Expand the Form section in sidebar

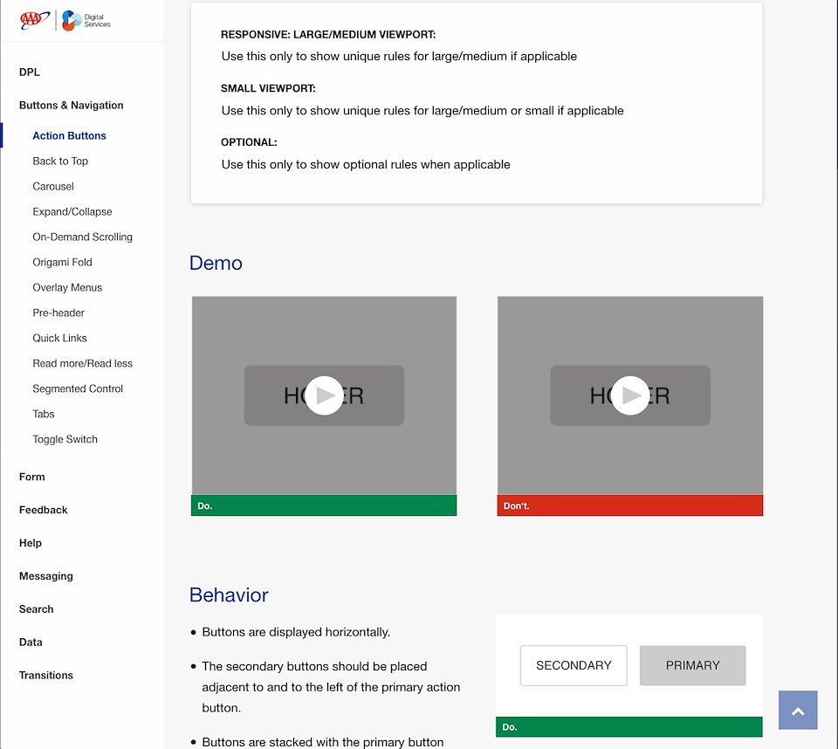pos(32,477)
